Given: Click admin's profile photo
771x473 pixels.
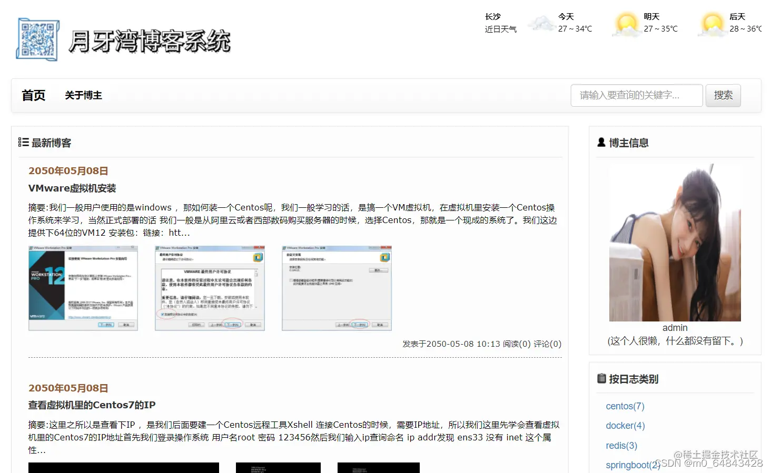Looking at the screenshot, I should tap(675, 243).
